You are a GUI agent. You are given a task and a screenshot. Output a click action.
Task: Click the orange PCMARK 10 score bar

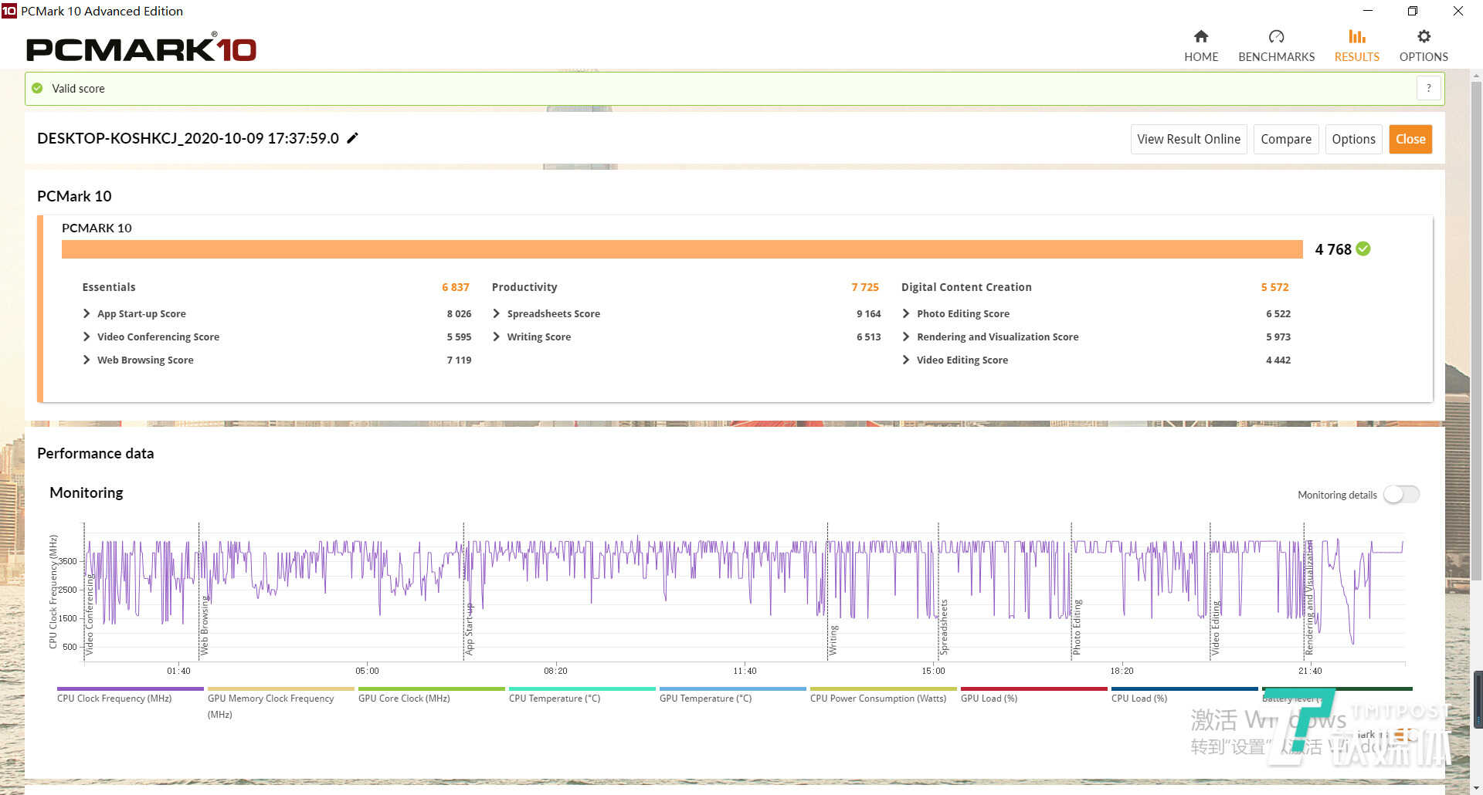click(x=682, y=249)
